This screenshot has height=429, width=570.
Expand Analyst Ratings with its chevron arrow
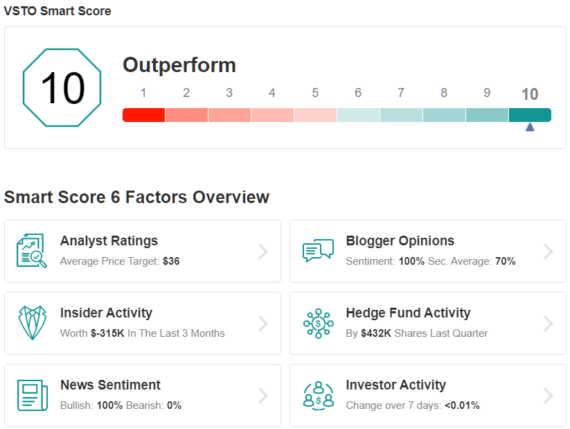click(262, 252)
